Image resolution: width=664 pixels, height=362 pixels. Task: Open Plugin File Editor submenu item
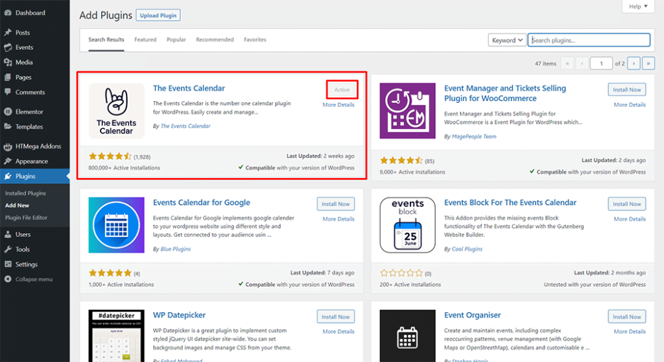click(x=26, y=218)
